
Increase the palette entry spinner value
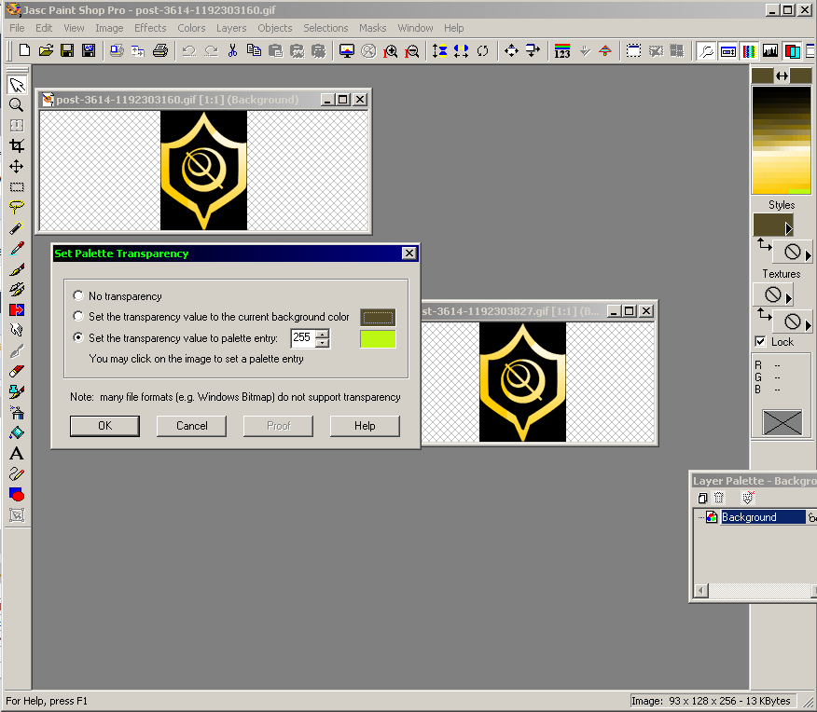[323, 334]
